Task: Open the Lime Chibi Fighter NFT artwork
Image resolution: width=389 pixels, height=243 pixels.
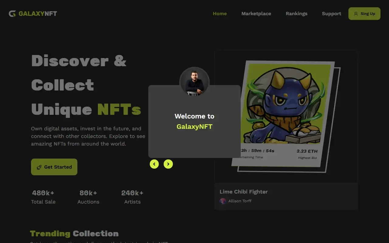Action: click(x=286, y=116)
